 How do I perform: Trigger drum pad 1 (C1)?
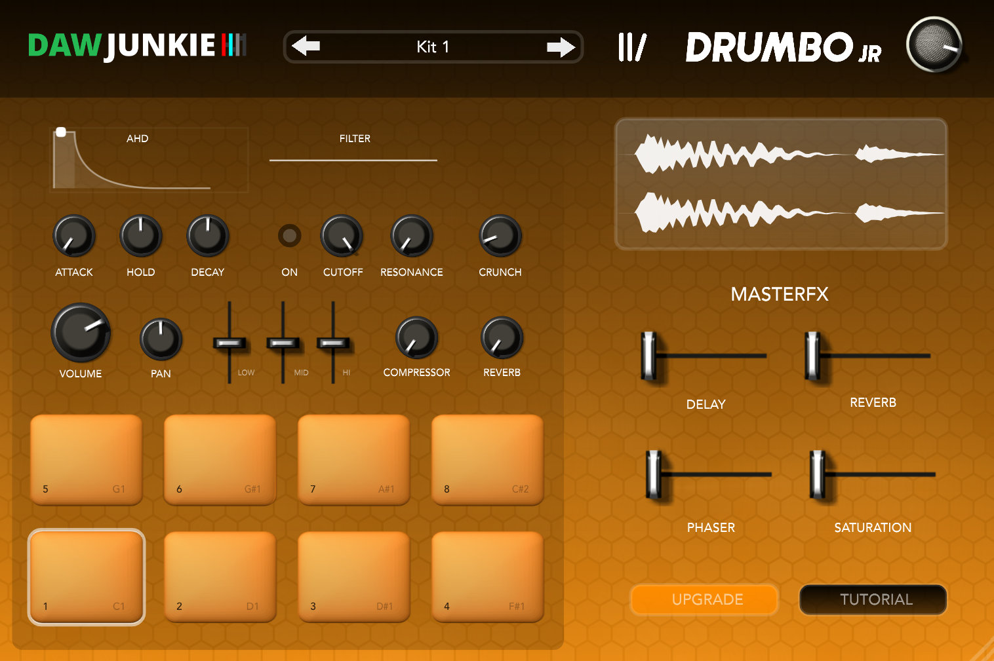coord(86,576)
